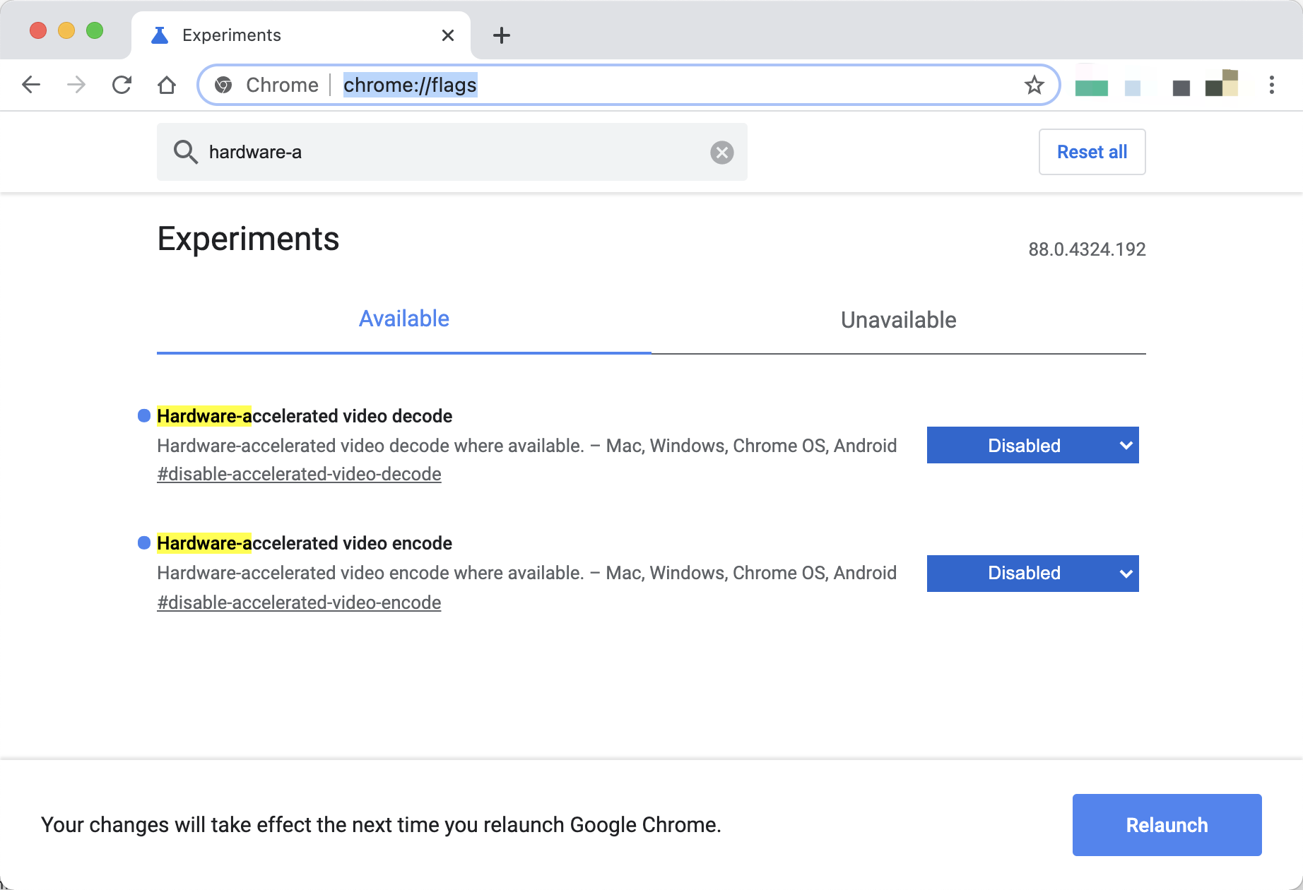Switch to the Unavailable tab
The height and width of the screenshot is (890, 1303).
(x=898, y=320)
